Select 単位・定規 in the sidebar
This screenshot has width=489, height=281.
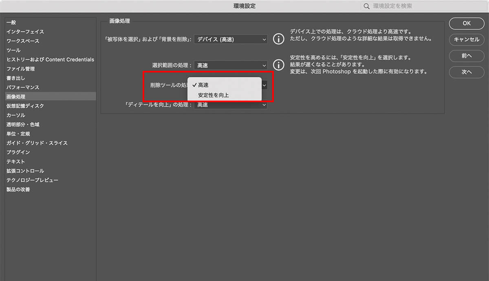click(51, 134)
